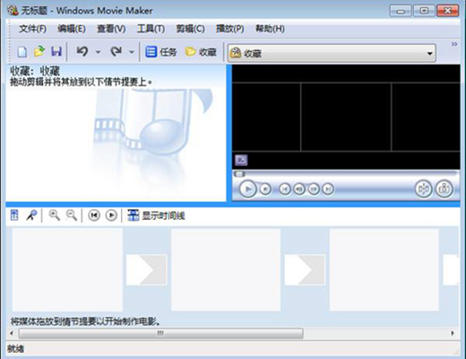Save project with the floppy disk icon
The height and width of the screenshot is (359, 466).
pyautogui.click(x=56, y=52)
